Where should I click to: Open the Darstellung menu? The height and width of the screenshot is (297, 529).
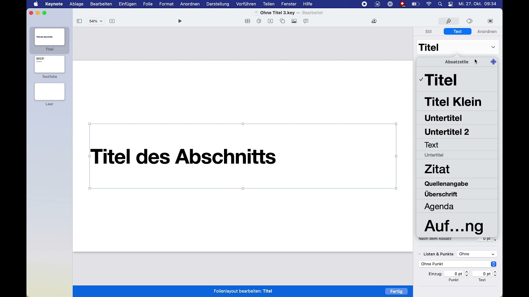click(x=218, y=4)
